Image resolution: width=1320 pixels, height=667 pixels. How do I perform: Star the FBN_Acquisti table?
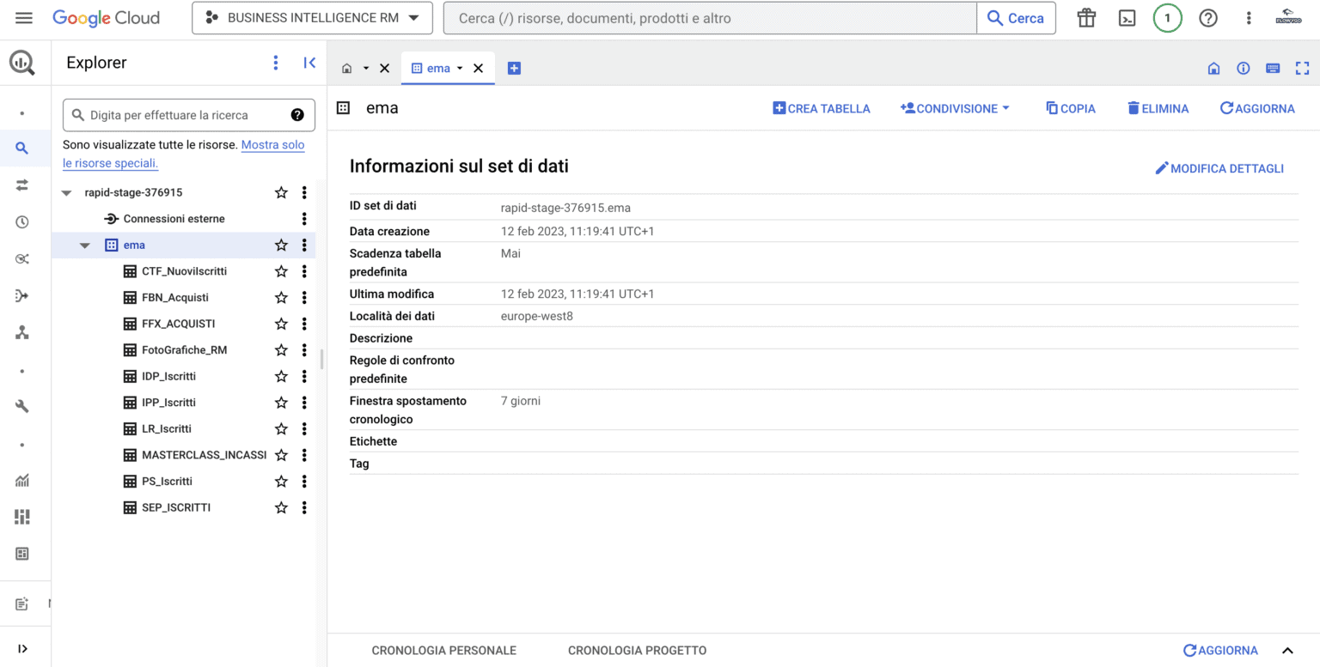[281, 297]
